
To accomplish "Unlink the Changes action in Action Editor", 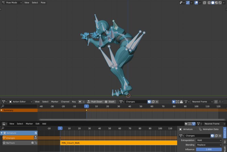I will [157, 102].
